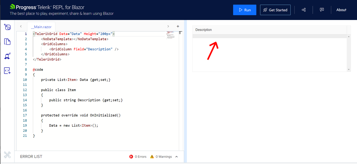This screenshot has width=357, height=164.
Task: Click the 'public string Description' line
Action: coord(86,100)
